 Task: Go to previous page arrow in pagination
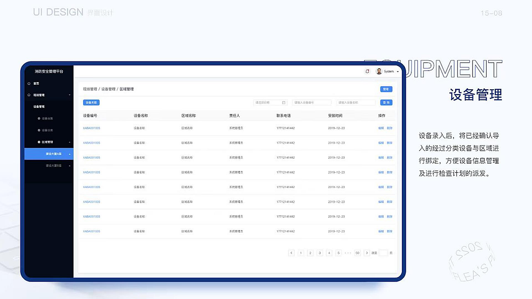click(291, 253)
